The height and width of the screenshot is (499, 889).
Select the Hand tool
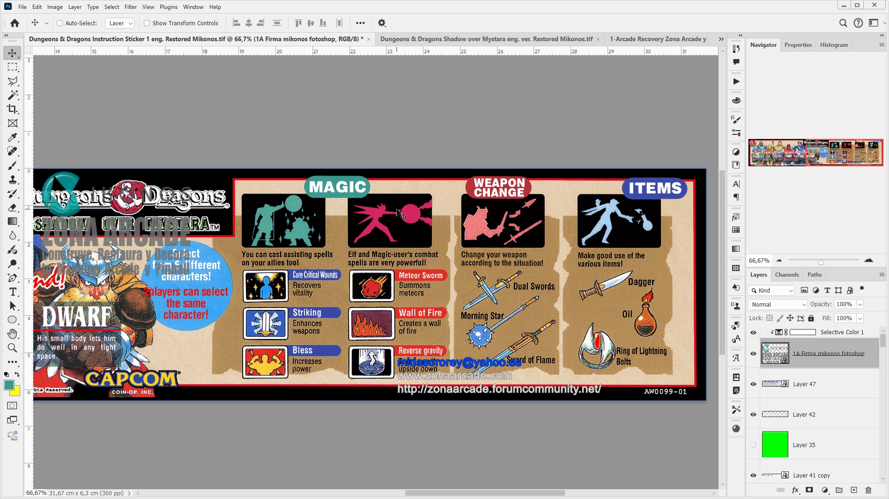(13, 334)
